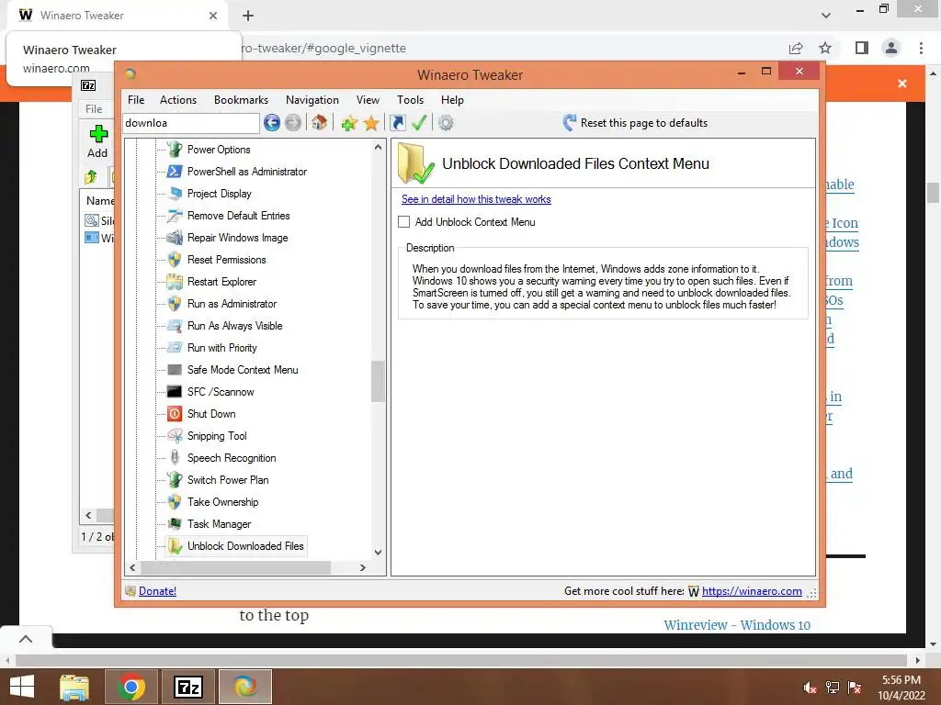Screen dimensions: 941x705
Task: Open the File menu in Winaero Tweaker
Action: (x=136, y=100)
